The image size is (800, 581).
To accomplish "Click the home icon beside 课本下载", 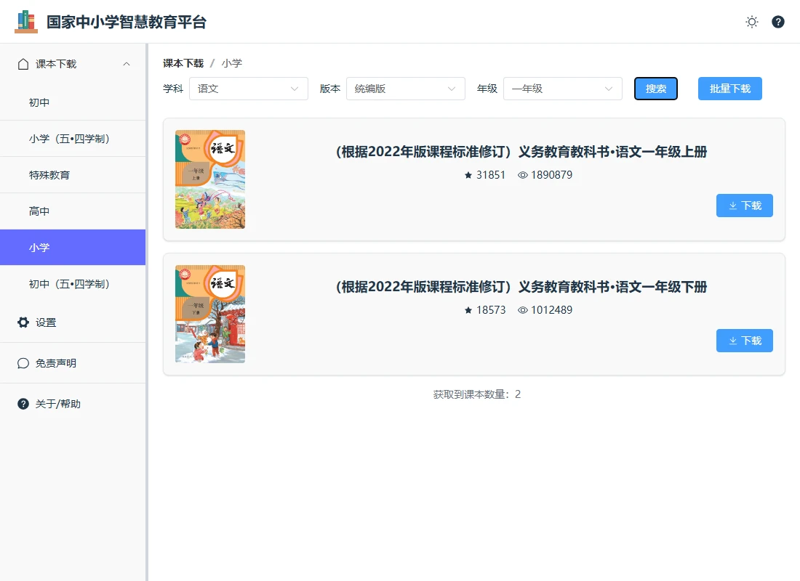I will pos(23,64).
